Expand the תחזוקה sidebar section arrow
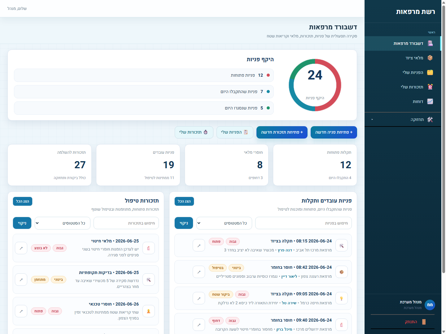This screenshot has height=334, width=446. coord(372,119)
